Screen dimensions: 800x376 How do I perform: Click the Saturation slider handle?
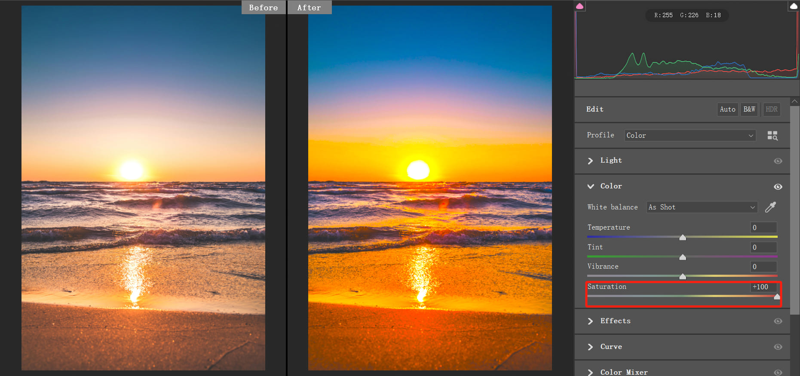[x=777, y=297]
